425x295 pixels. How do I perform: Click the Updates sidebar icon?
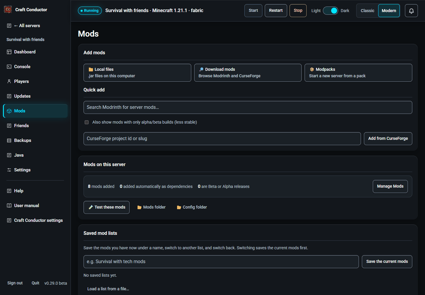coord(9,96)
